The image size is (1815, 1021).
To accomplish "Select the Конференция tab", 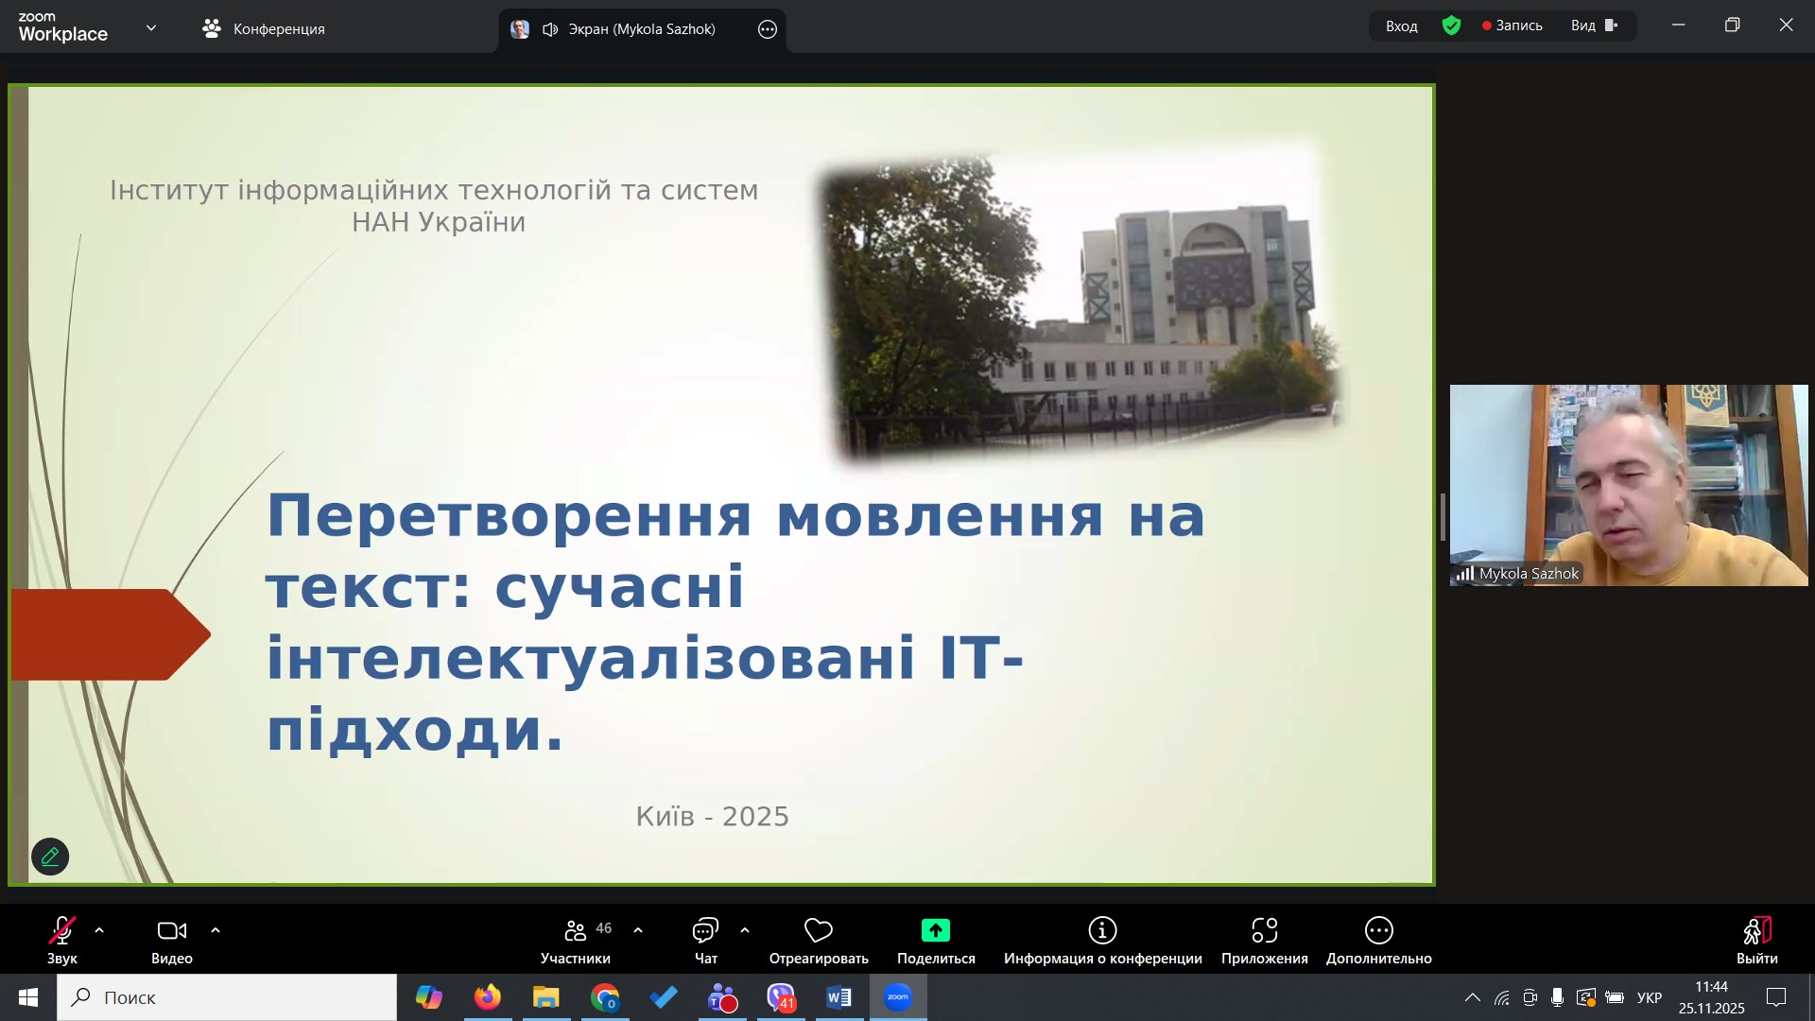I will pyautogui.click(x=265, y=29).
